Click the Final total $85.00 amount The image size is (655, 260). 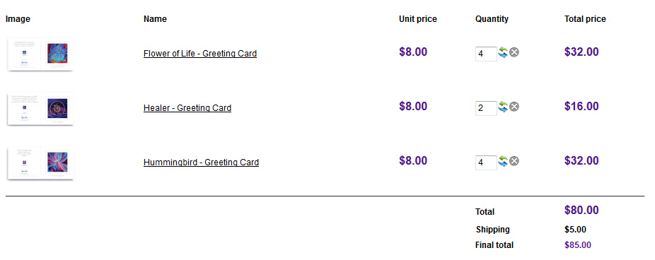[x=578, y=245]
